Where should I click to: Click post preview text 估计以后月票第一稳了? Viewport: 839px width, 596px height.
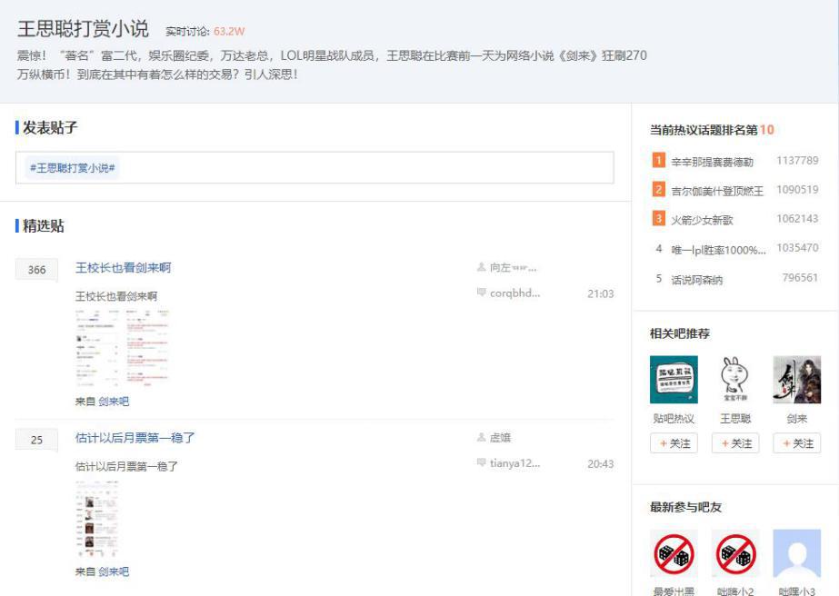click(x=126, y=466)
